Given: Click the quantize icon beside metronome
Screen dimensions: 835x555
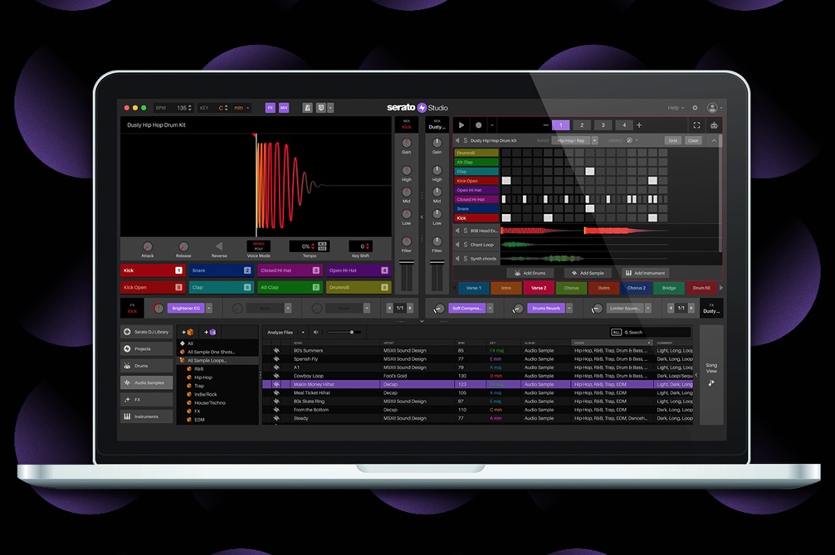Looking at the screenshot, I should [320, 108].
